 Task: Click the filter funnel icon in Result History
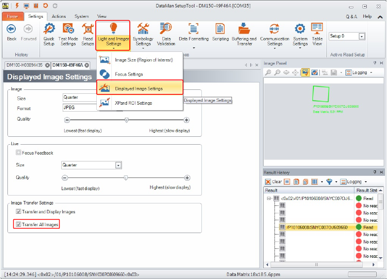[329, 182]
